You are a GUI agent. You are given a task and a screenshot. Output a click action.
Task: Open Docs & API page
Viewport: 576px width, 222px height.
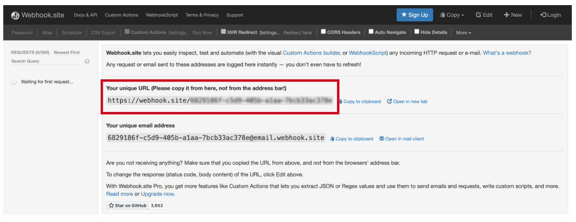point(85,15)
